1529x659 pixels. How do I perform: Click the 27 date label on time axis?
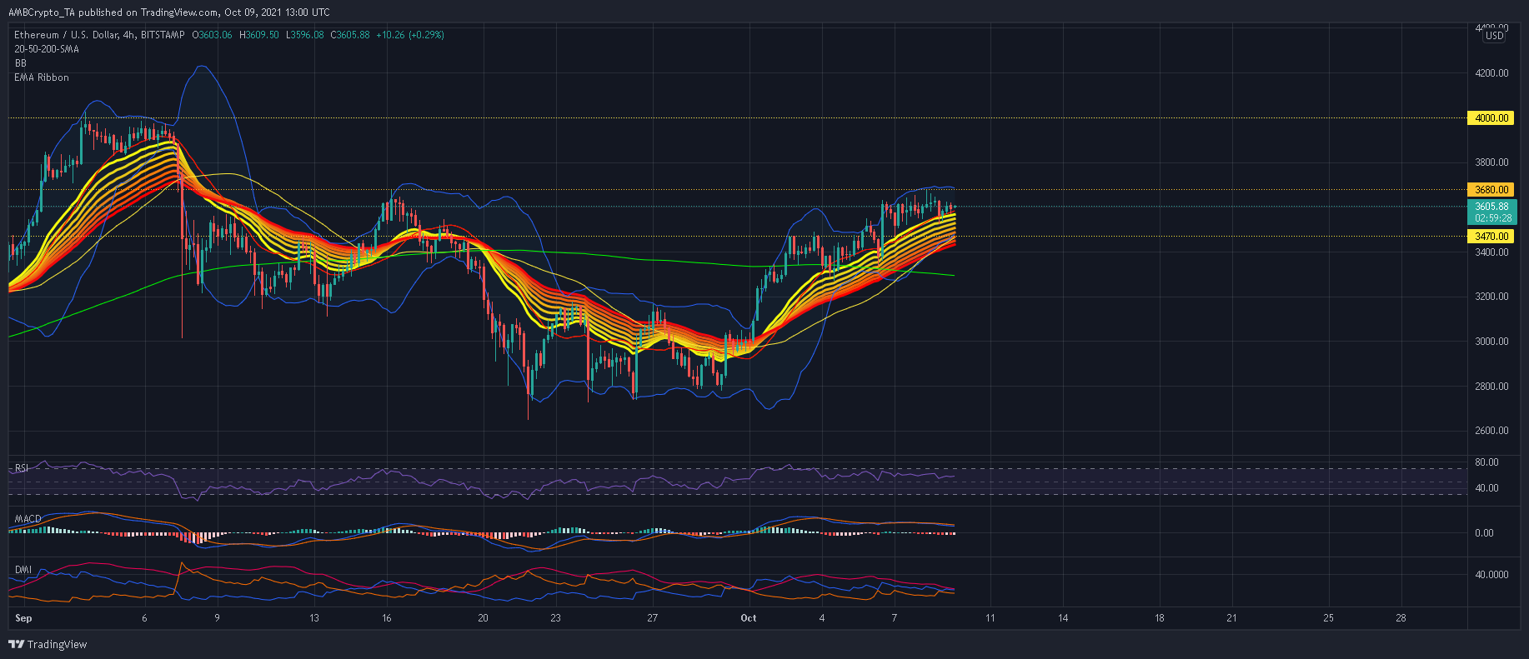pos(653,618)
